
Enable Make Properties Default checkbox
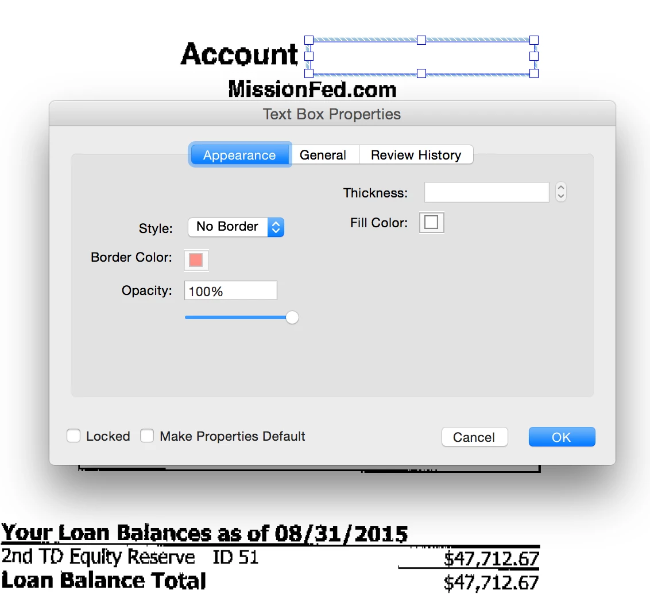coord(147,436)
